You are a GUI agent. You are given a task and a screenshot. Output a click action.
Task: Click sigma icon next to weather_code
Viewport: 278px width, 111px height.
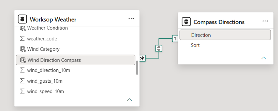point(22,39)
